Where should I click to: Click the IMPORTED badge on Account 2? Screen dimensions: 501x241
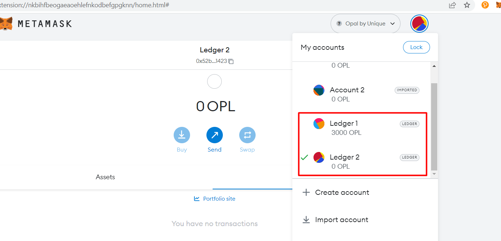click(407, 90)
